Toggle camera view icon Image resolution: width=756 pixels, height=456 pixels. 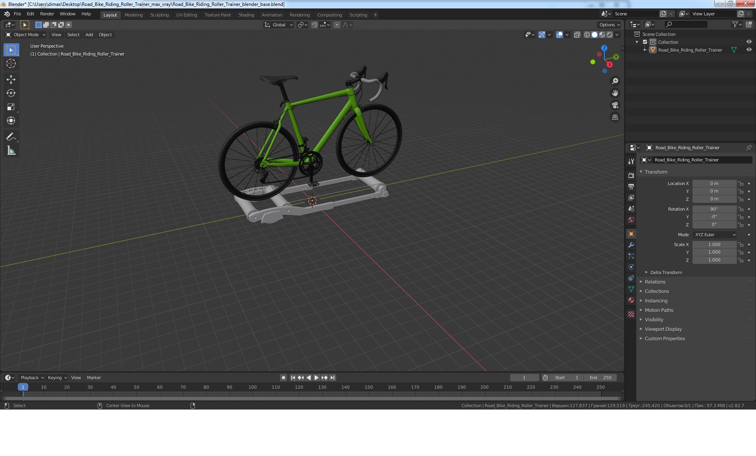tap(615, 105)
